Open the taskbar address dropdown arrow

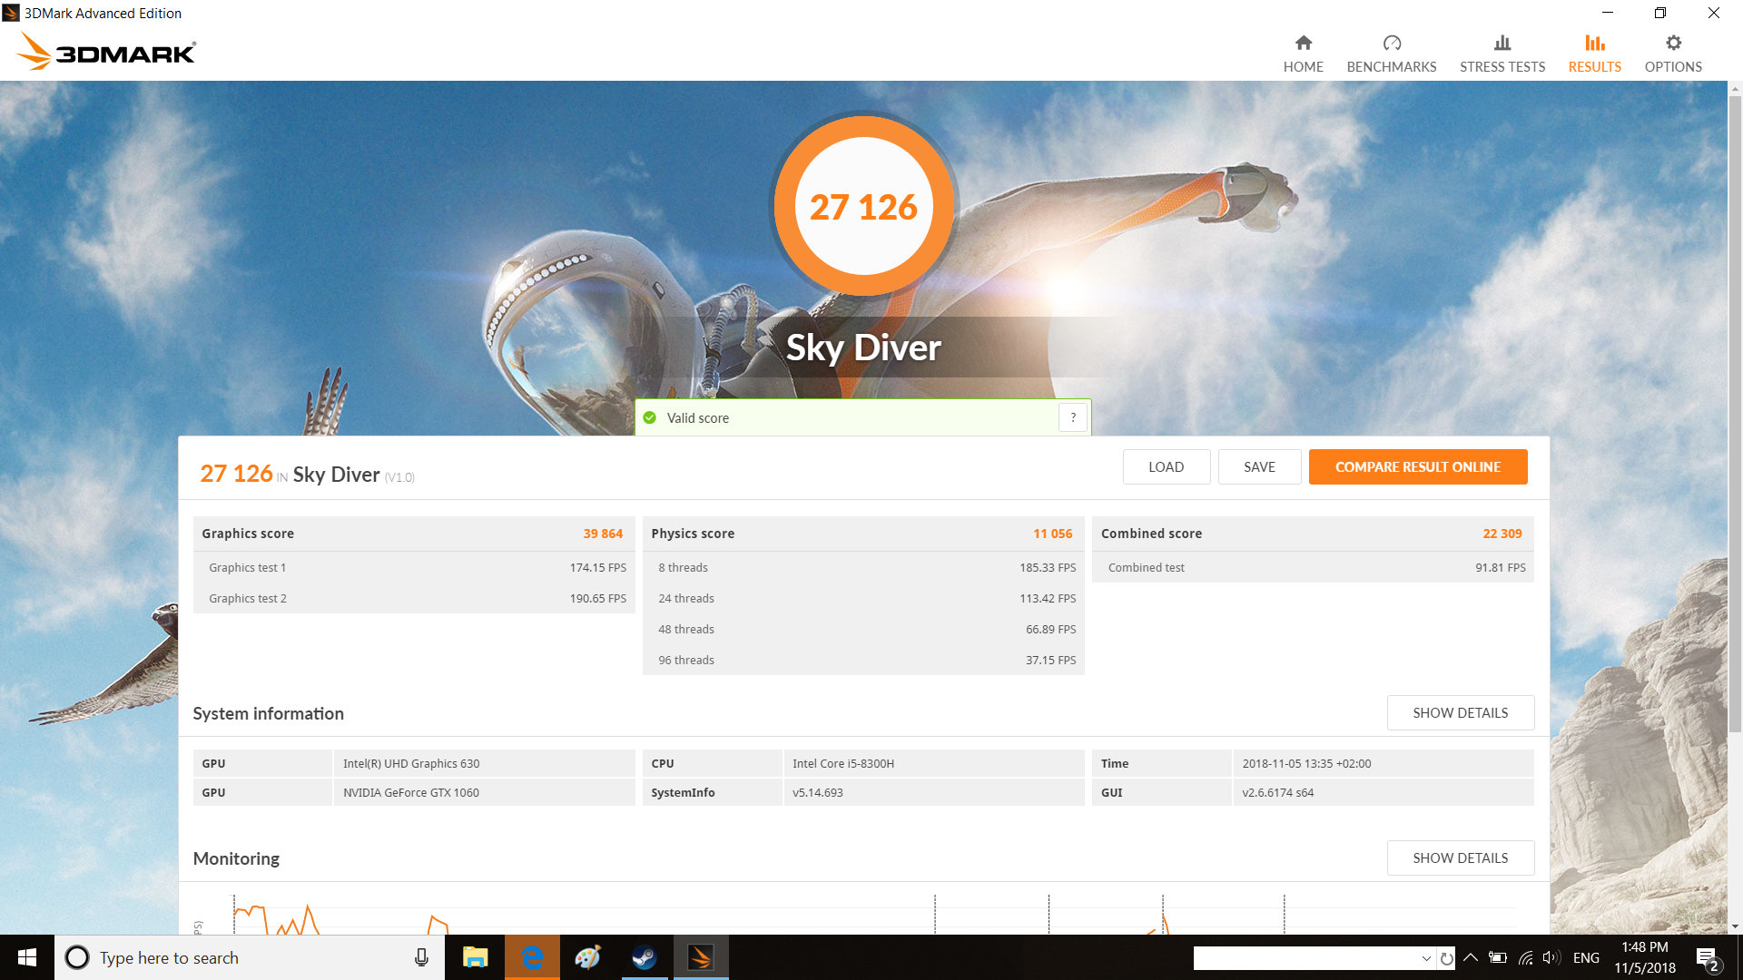click(1425, 958)
